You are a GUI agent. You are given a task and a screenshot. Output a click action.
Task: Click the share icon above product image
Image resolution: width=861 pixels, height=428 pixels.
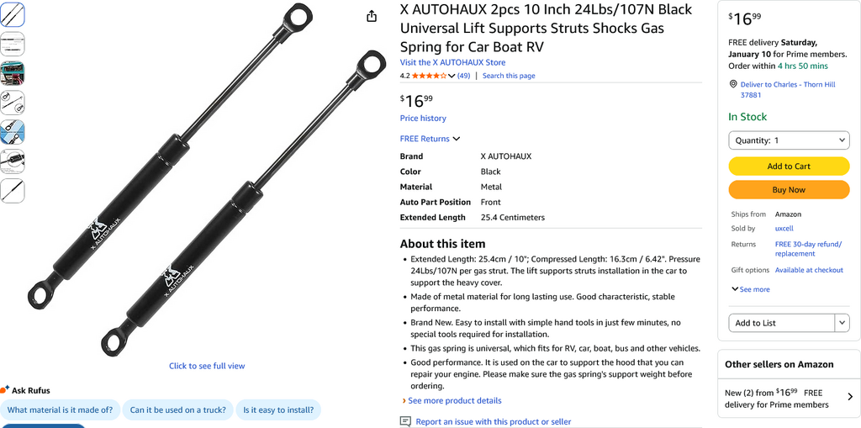372,17
